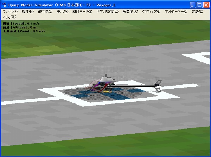Open the 機体(M) aircraft menu
Image resolution: width=211 pixels, height=157 pixels.
coord(27,12)
